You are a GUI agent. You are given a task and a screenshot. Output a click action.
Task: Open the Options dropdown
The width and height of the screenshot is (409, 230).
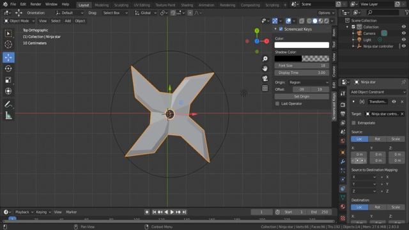tap(326, 13)
